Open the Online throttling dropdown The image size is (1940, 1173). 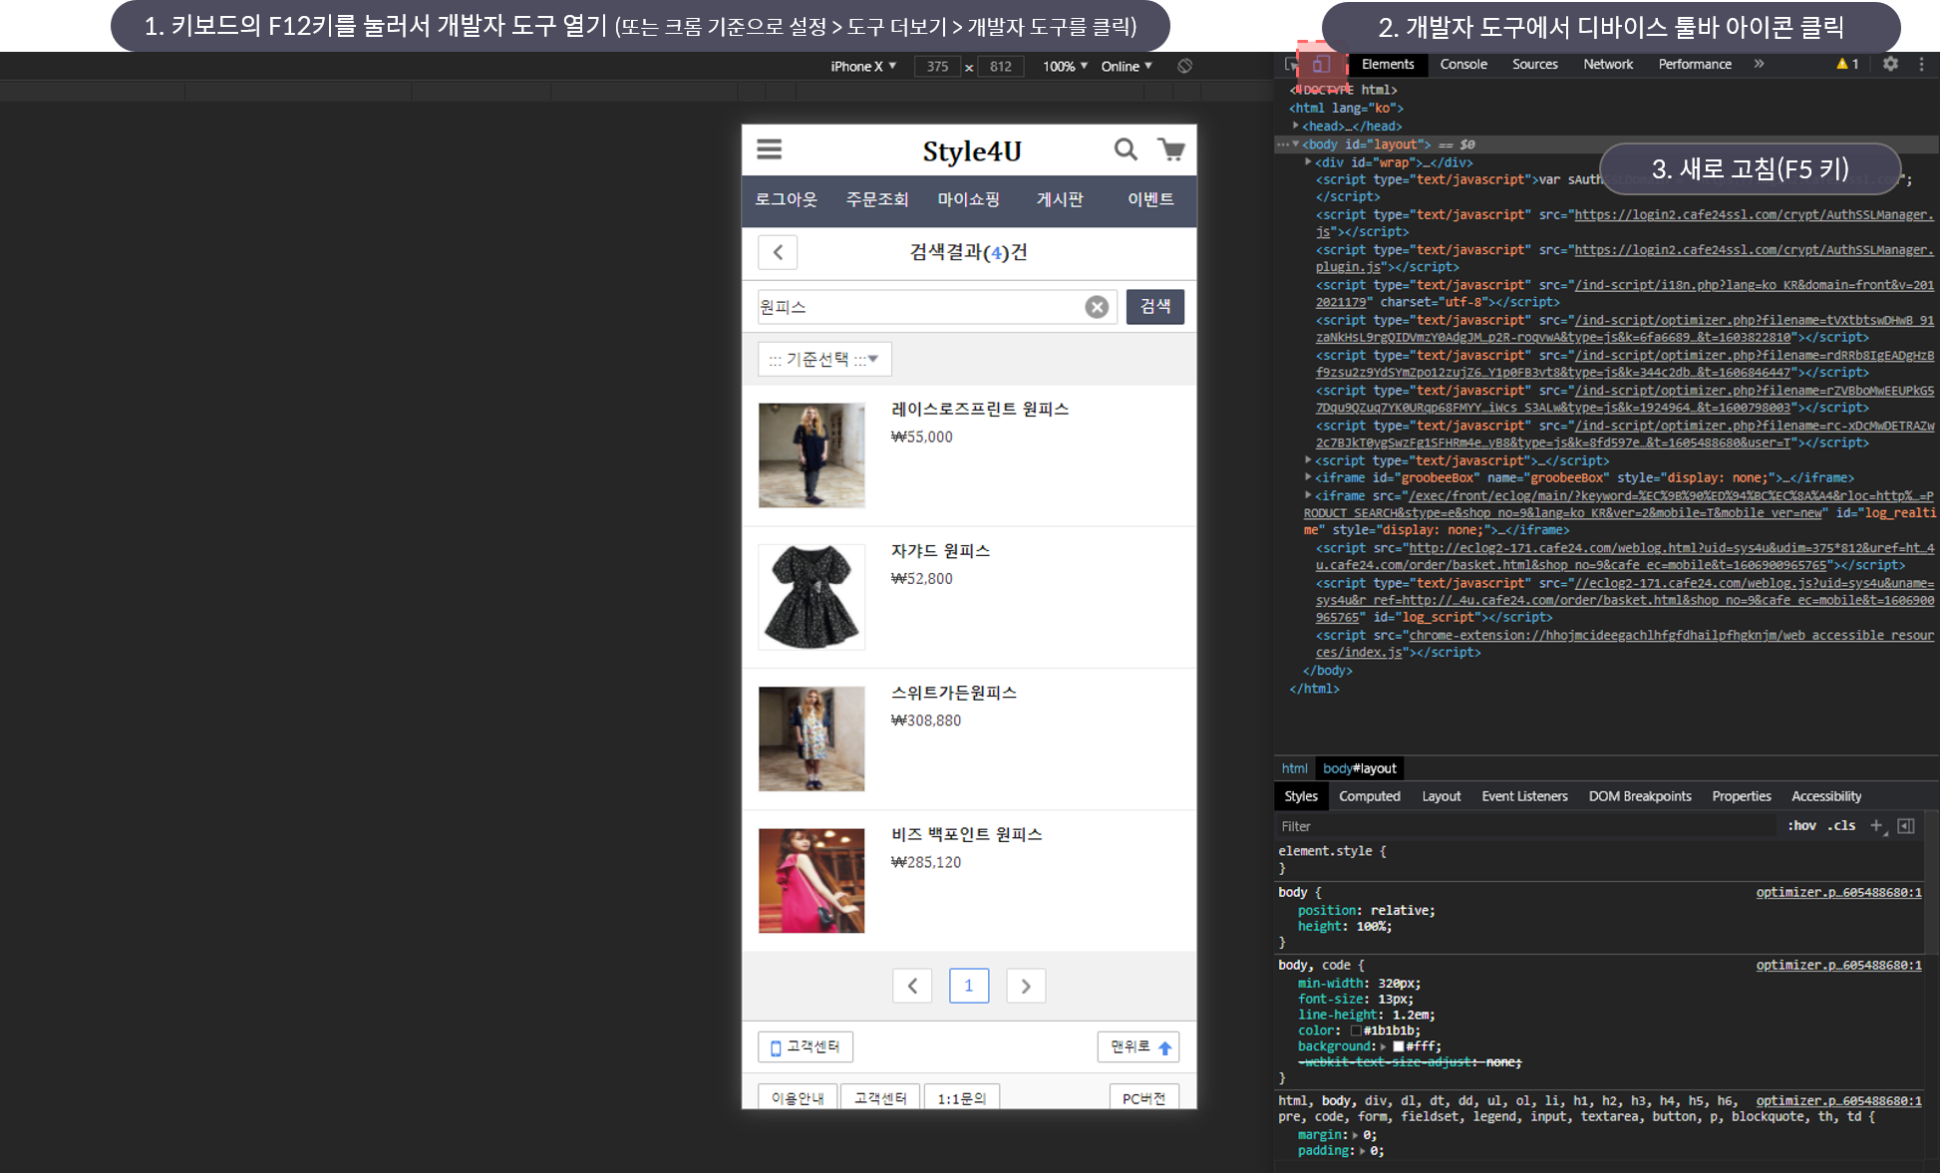(x=1126, y=66)
